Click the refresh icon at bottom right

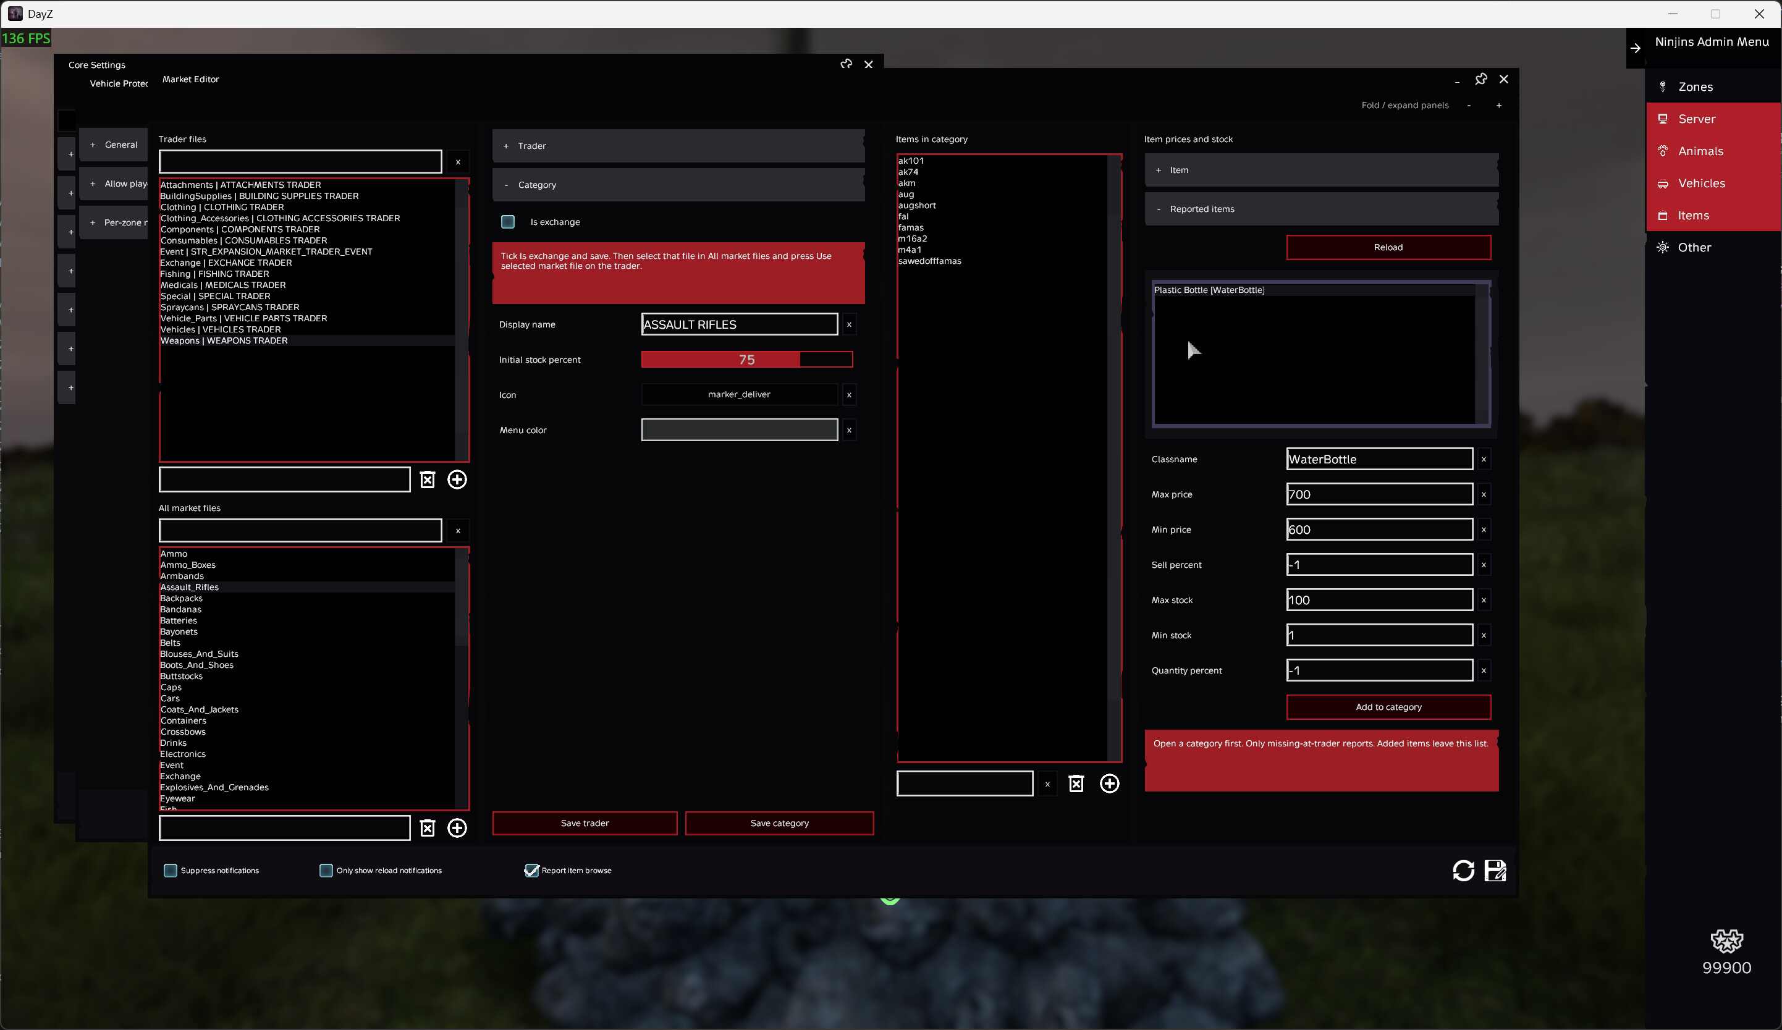[1463, 870]
